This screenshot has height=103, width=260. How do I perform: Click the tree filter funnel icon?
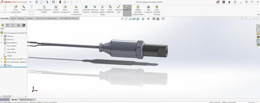tap(2, 29)
